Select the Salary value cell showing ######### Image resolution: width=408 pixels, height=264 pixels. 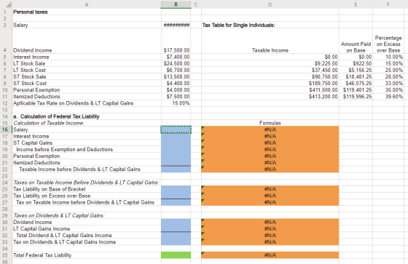176,25
